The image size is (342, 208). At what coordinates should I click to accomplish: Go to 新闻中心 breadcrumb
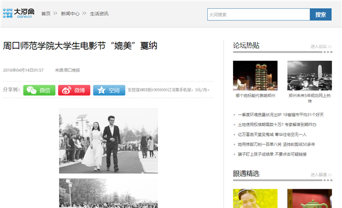point(70,14)
